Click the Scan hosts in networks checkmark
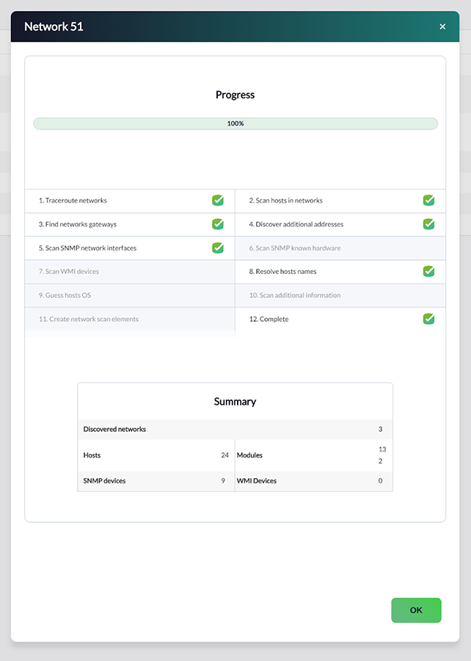This screenshot has width=471, height=661. coord(428,201)
